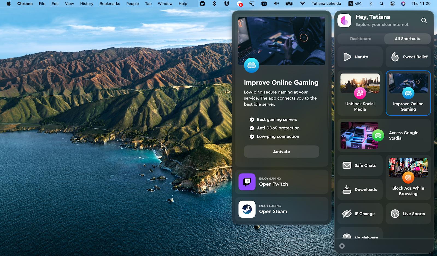Open the Tab menu
The image size is (437, 256).
(148, 4)
